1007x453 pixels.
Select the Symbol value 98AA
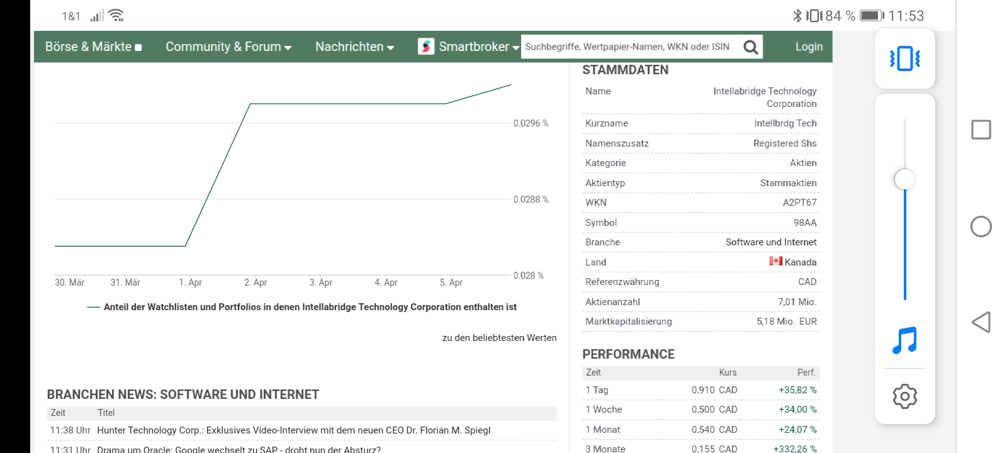[x=805, y=223]
